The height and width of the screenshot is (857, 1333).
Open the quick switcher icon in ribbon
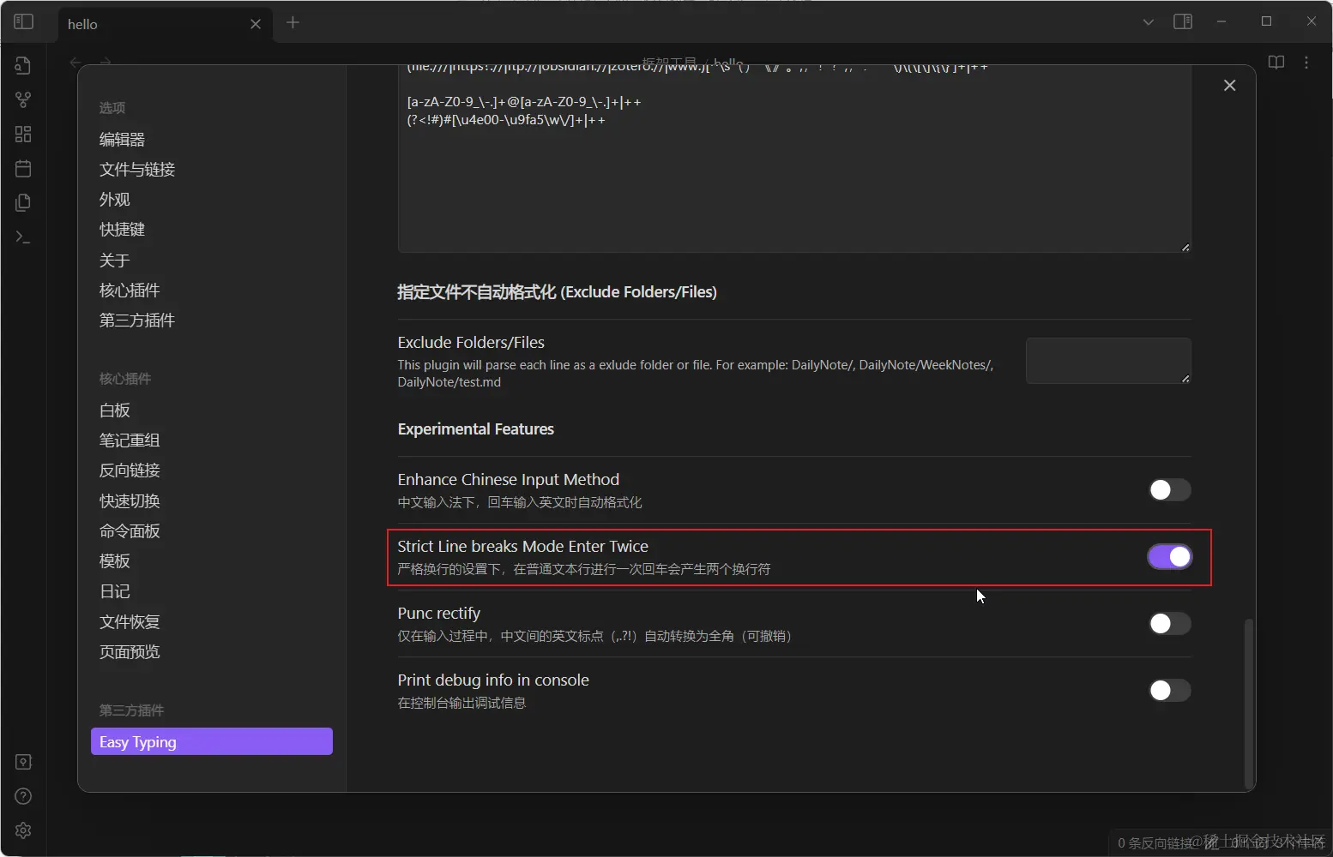tap(23, 65)
